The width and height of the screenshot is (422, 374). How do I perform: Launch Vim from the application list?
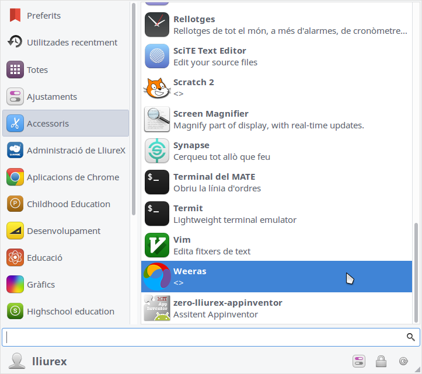157,246
